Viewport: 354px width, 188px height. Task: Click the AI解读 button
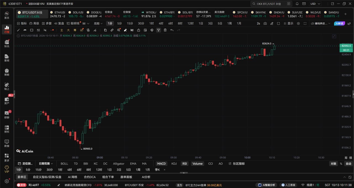click(x=340, y=23)
